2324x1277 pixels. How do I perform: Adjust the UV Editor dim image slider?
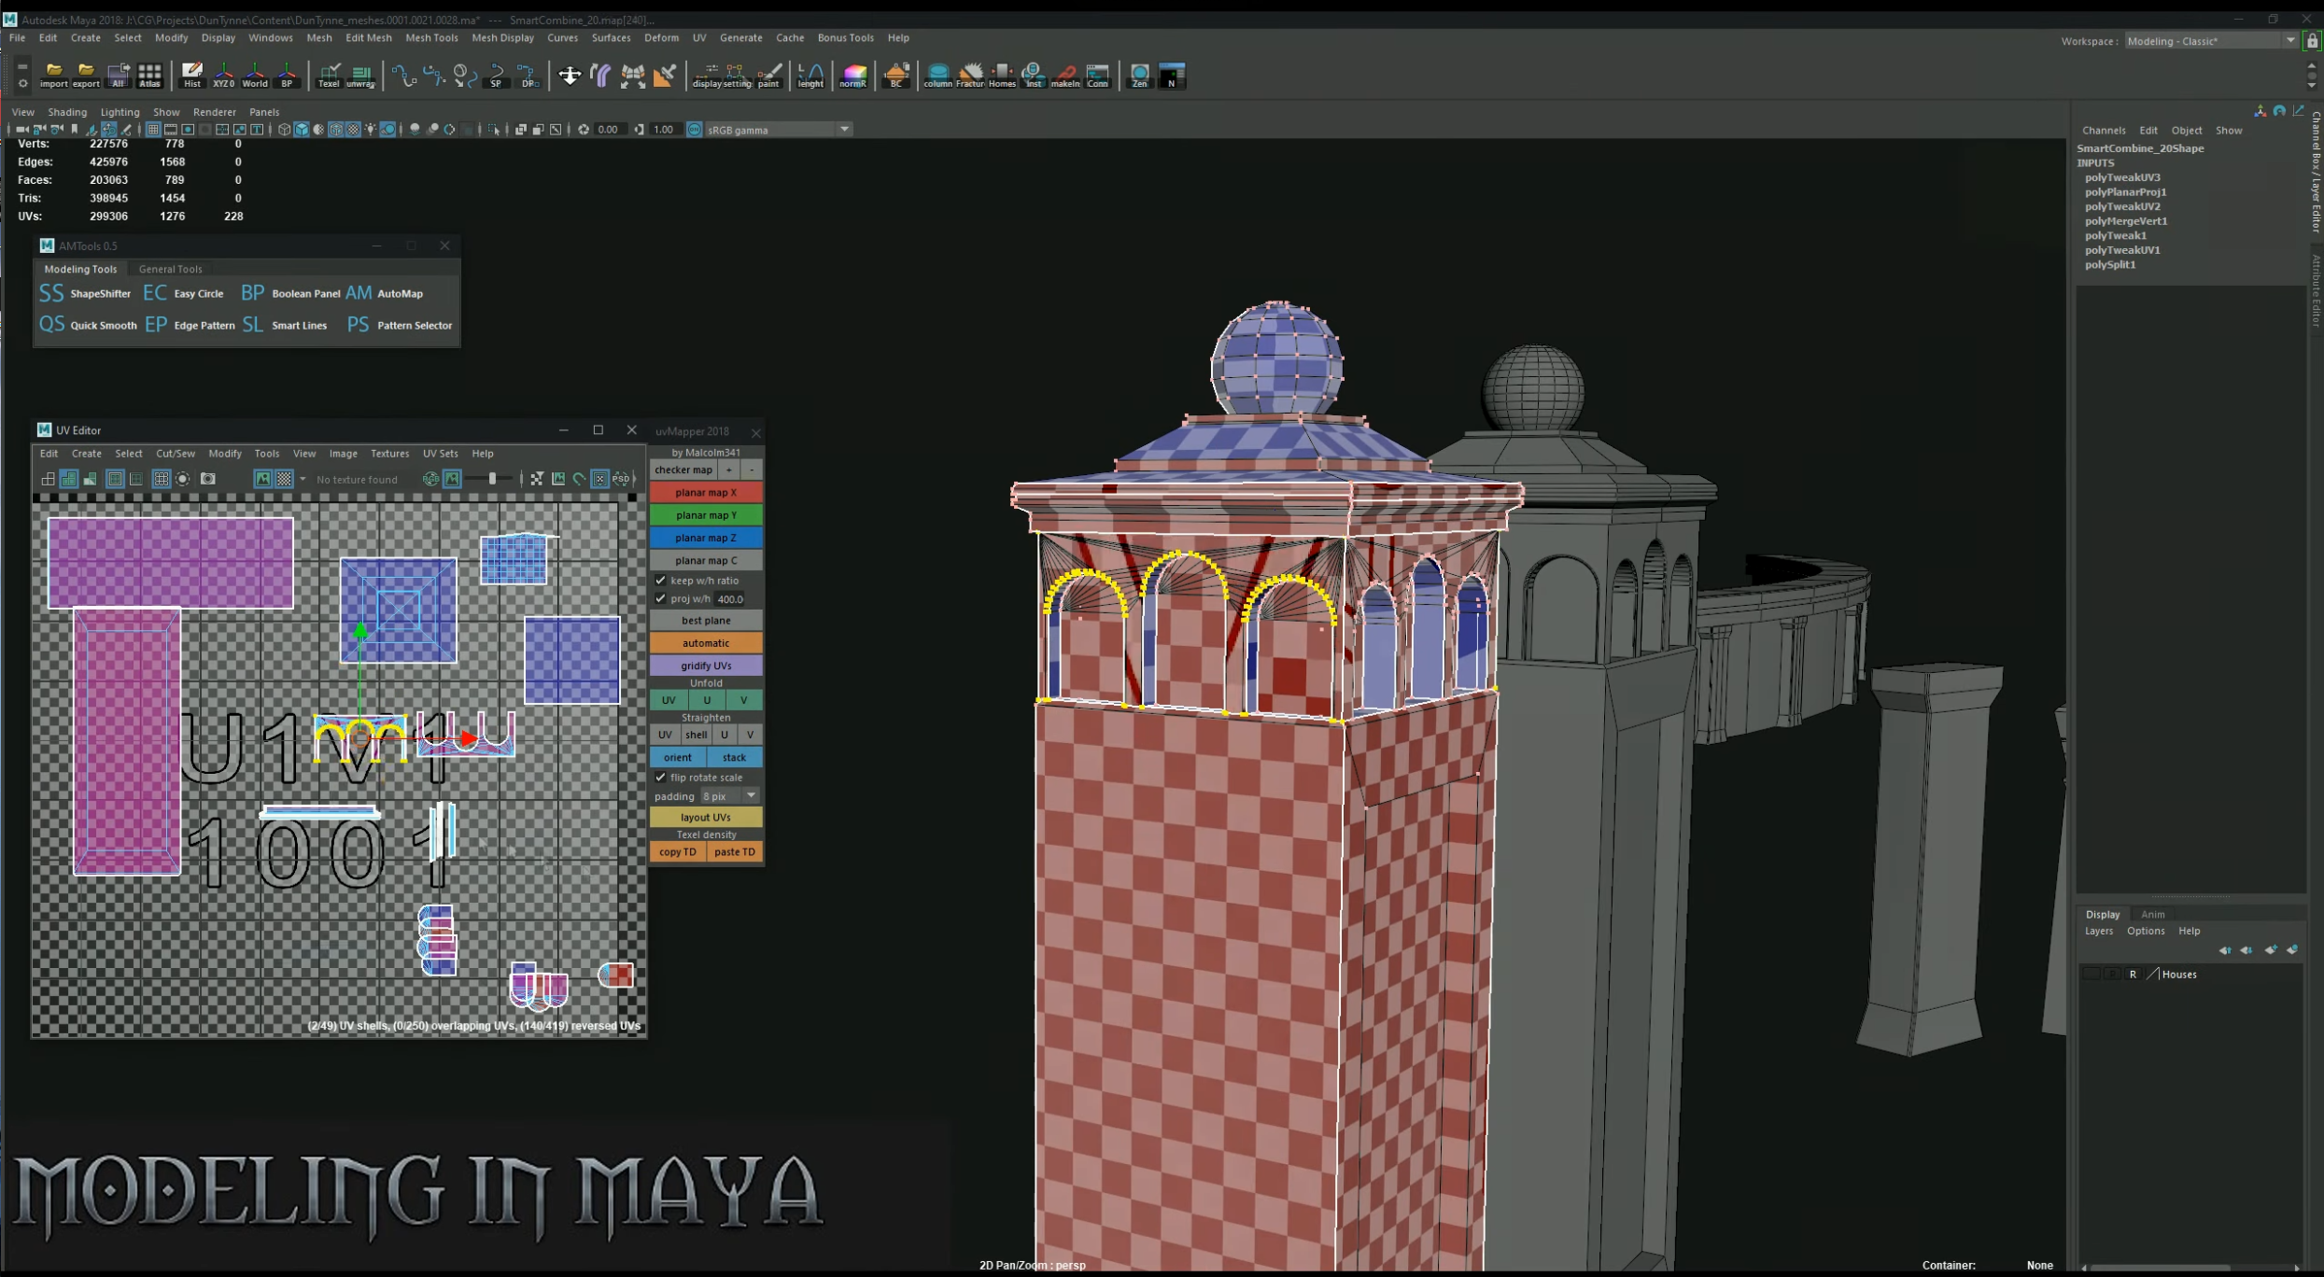click(x=493, y=479)
